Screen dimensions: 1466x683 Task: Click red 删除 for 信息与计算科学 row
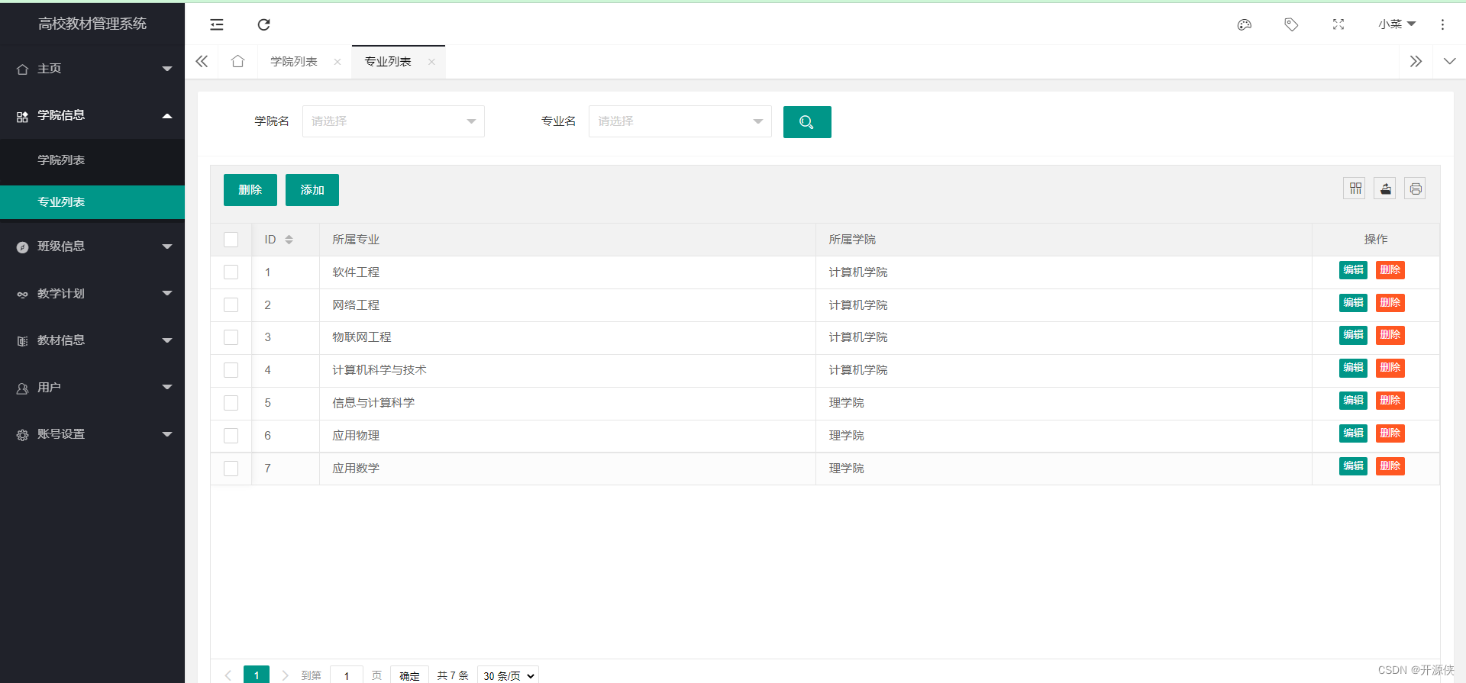click(1390, 401)
